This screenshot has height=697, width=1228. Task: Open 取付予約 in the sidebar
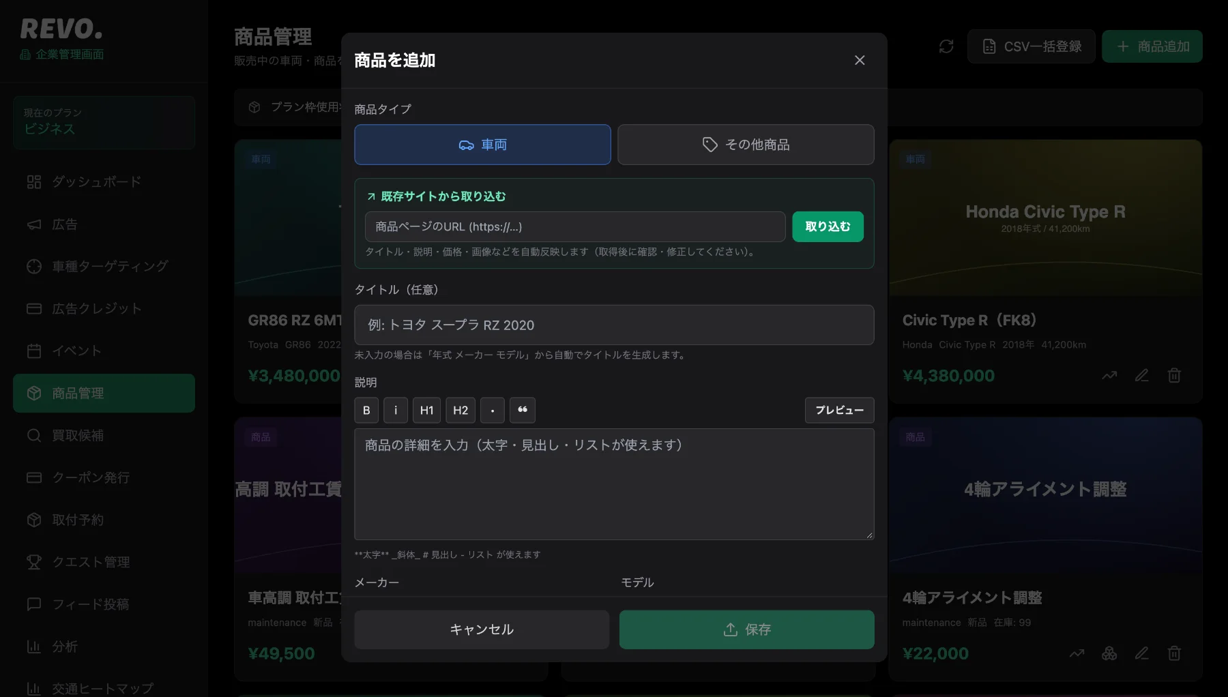(x=104, y=520)
